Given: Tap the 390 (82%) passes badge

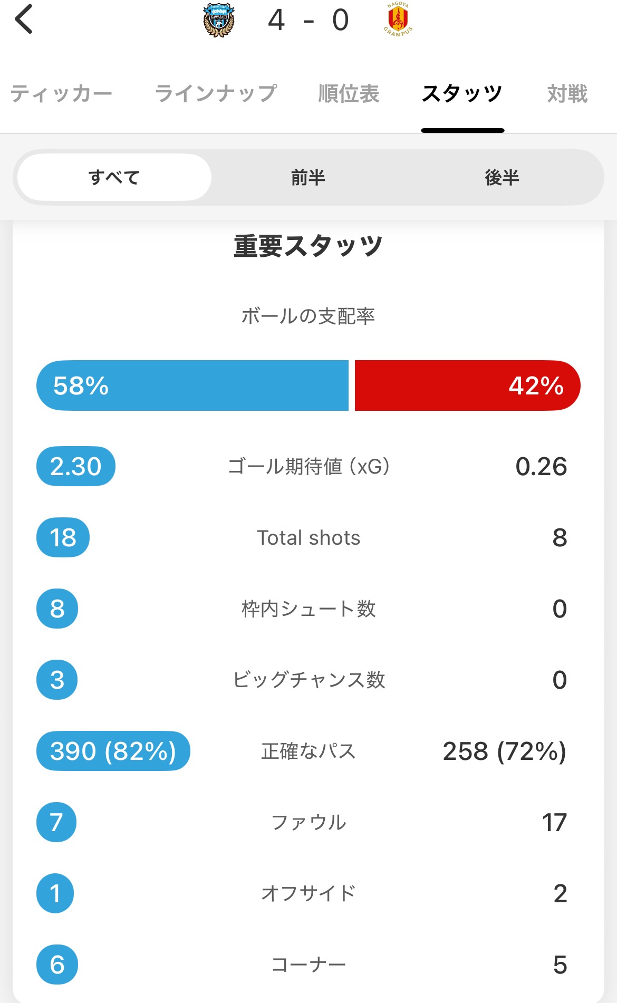Looking at the screenshot, I should click(113, 751).
